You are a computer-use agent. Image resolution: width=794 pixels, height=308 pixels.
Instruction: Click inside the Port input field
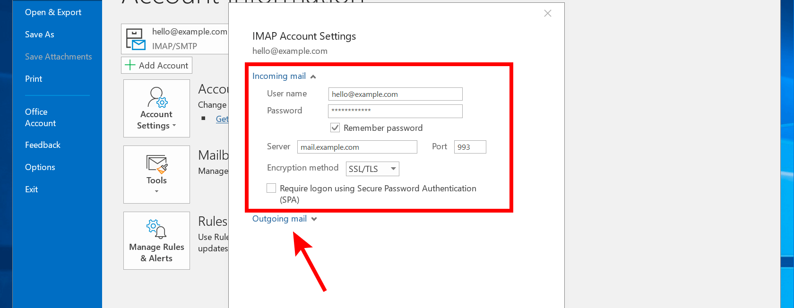point(469,146)
